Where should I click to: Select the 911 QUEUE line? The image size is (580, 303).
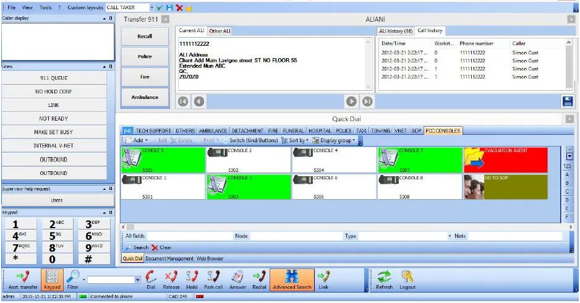pos(54,78)
